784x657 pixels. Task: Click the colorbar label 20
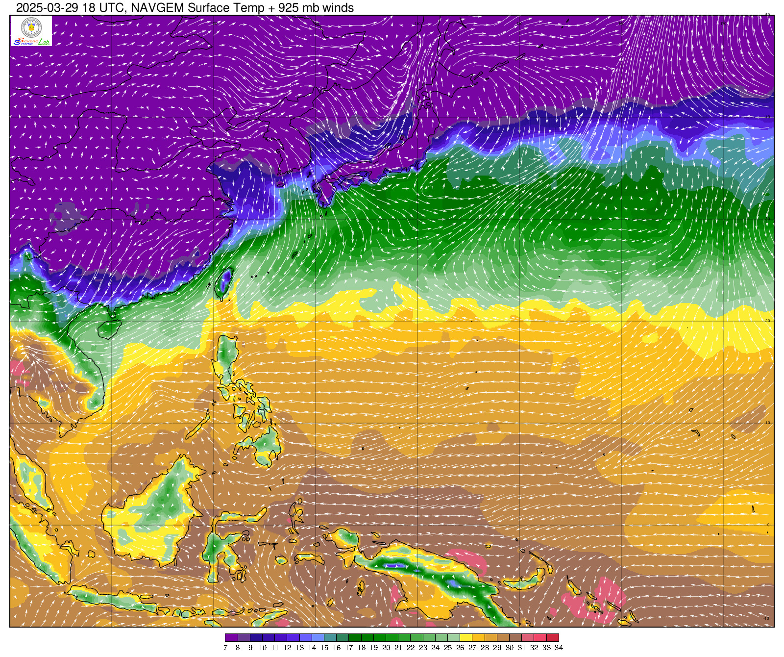(x=386, y=648)
